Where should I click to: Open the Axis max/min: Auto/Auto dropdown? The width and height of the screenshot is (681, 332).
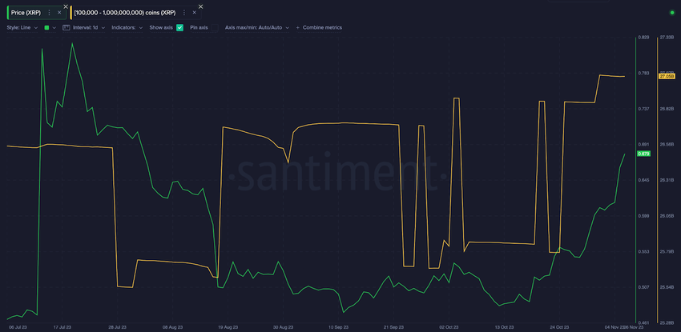pos(257,27)
